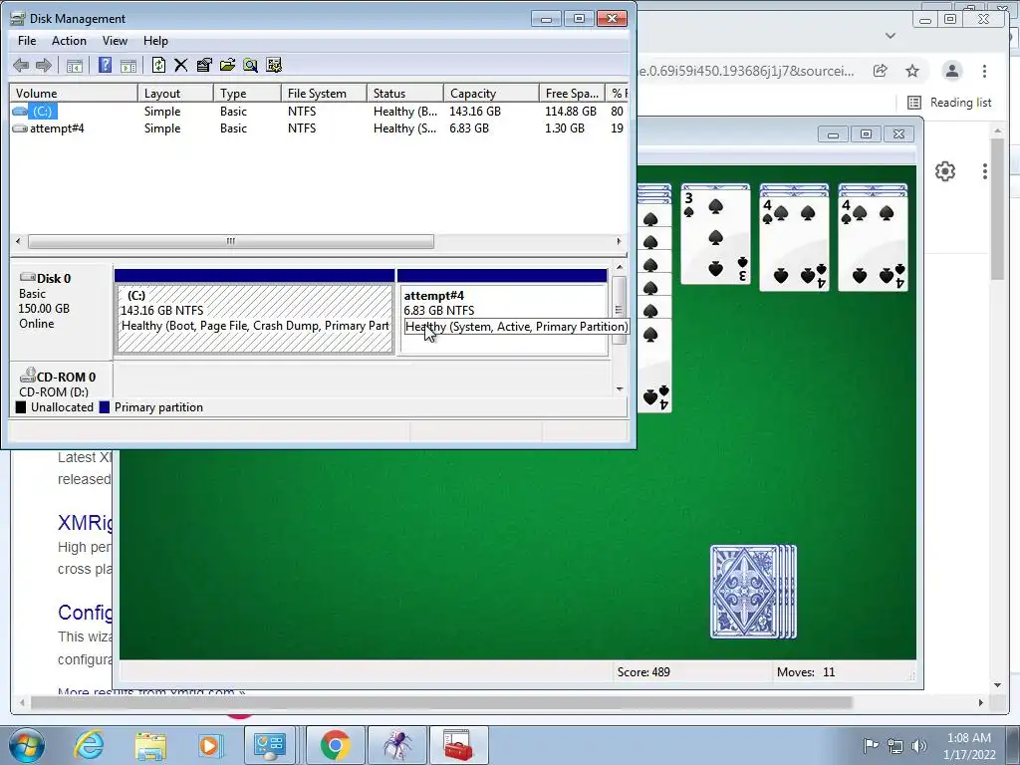
Task: Click the Moves: 11 status text
Action: point(805,672)
